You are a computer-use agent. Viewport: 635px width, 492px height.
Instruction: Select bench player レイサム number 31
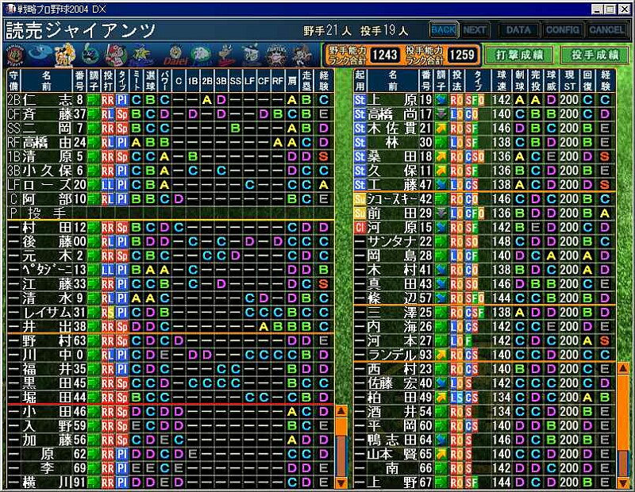point(170,313)
